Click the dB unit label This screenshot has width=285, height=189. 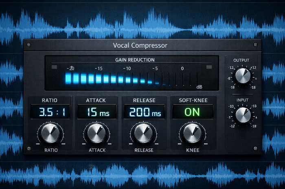pyautogui.click(x=199, y=87)
